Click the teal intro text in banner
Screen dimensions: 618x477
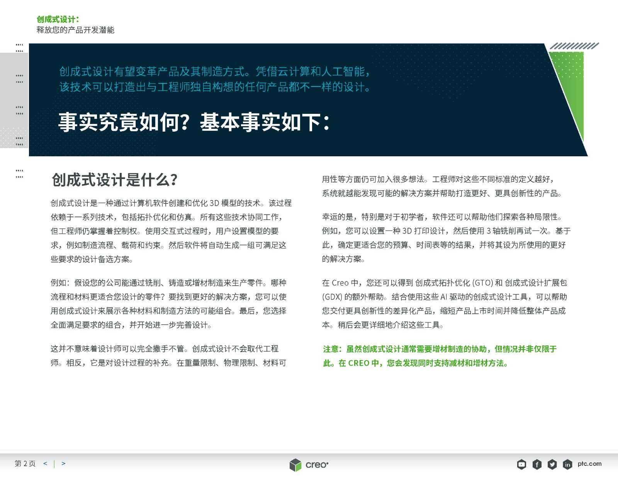(x=215, y=79)
